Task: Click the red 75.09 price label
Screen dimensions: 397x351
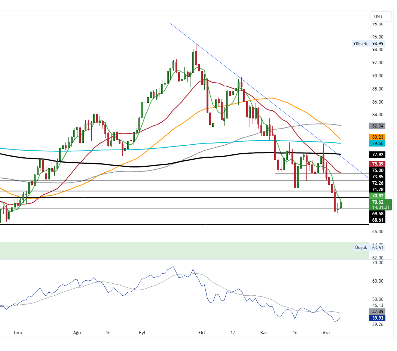Action: (378, 164)
